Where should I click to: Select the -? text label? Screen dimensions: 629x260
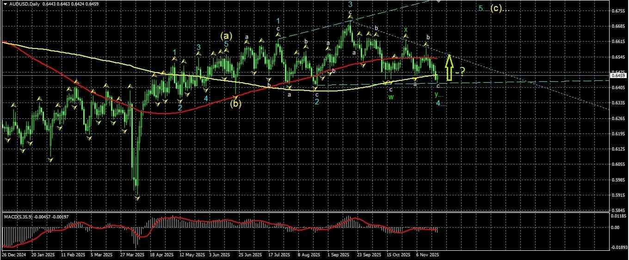coord(460,72)
